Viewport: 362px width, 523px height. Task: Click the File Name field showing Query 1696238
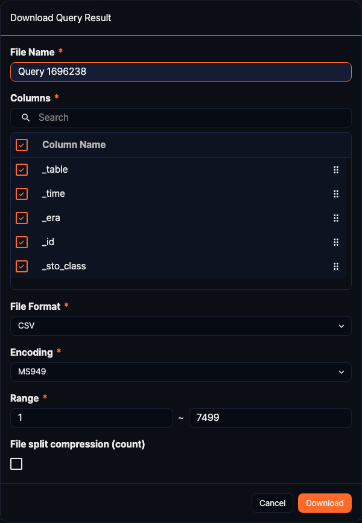coord(181,71)
